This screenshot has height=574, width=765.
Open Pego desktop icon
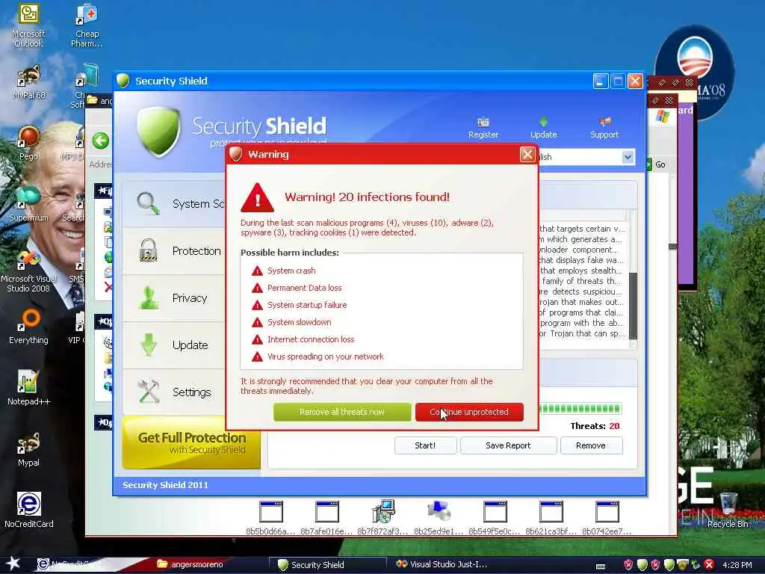[28, 143]
